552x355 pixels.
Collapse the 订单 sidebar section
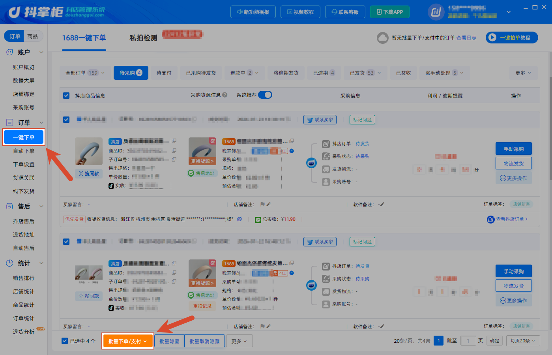[x=41, y=122]
